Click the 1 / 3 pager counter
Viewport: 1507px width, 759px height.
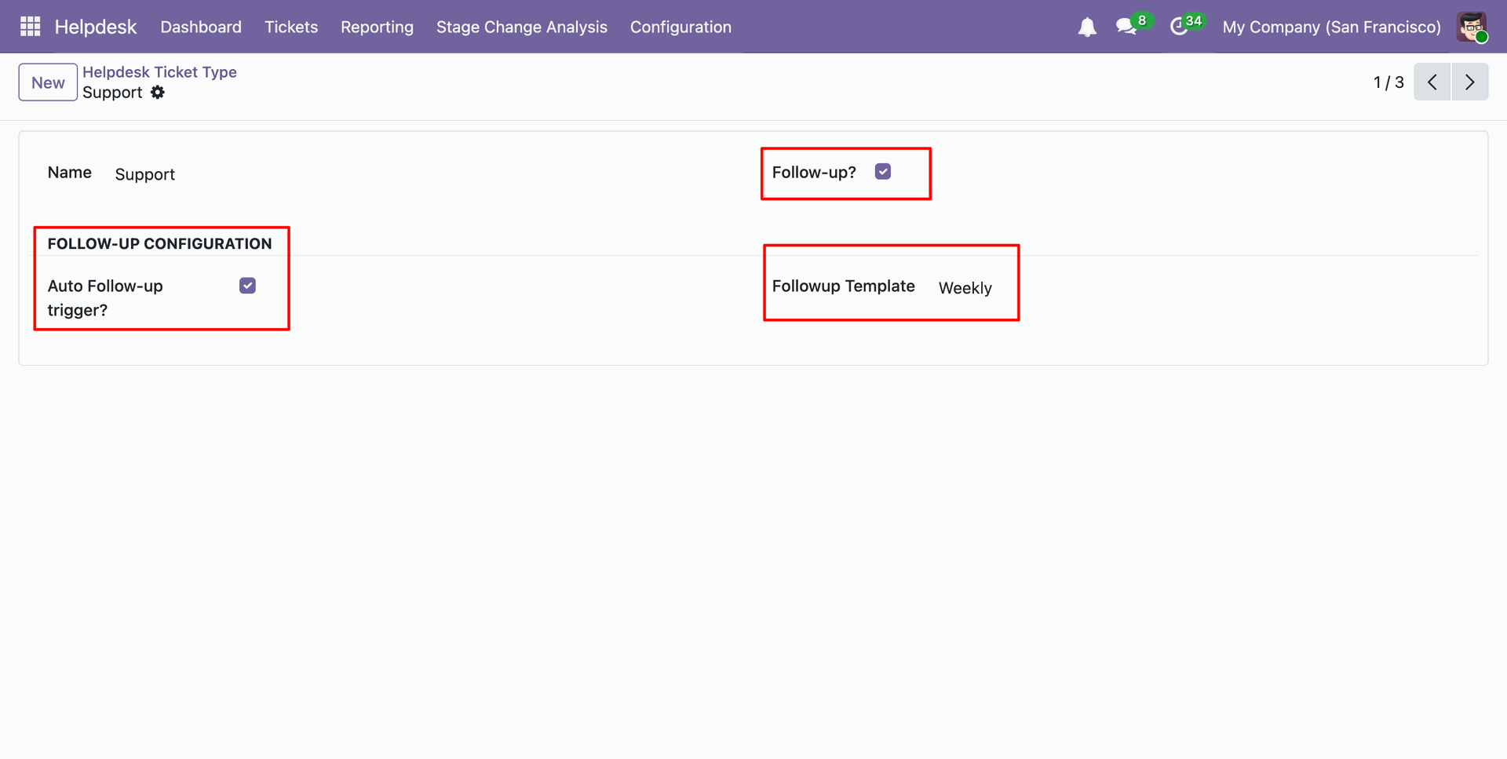[x=1388, y=82]
